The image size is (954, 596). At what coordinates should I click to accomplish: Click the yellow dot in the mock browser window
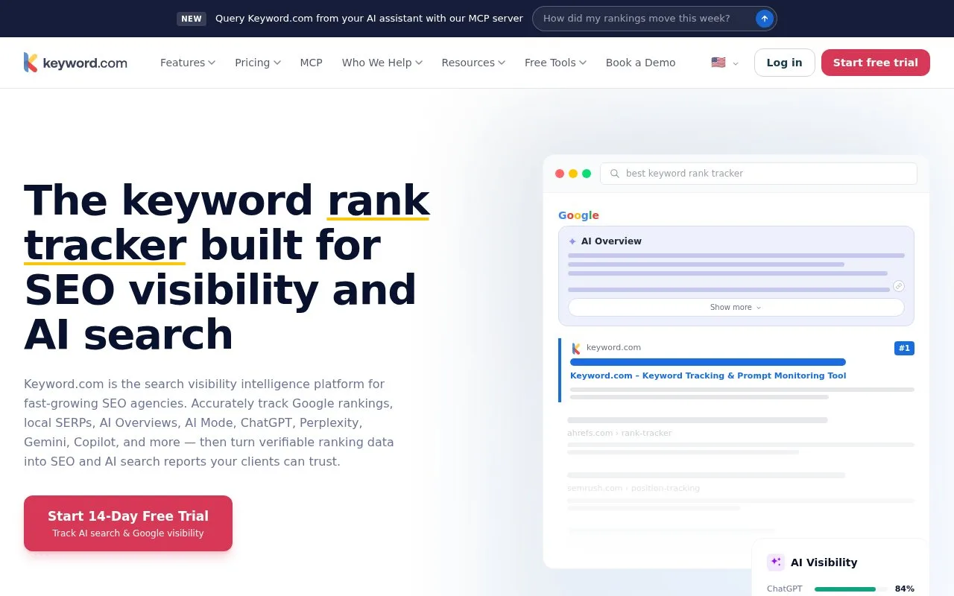click(x=573, y=174)
